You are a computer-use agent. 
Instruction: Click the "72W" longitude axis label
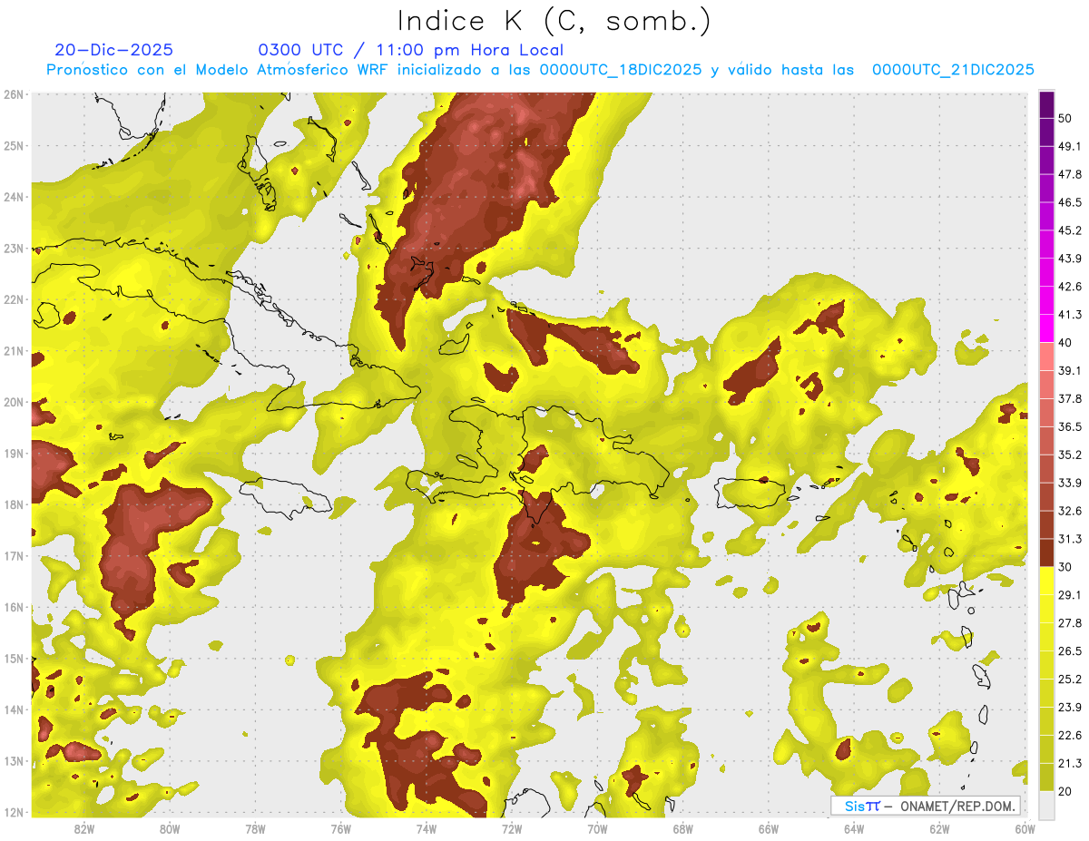pos(512,829)
